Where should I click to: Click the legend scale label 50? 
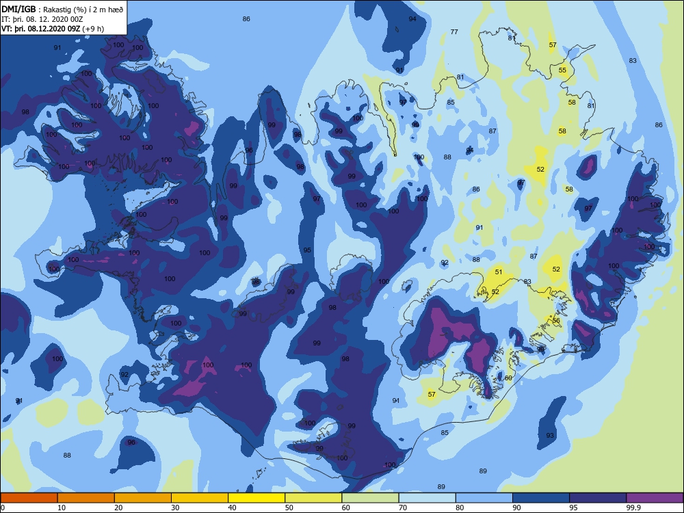[289, 508]
